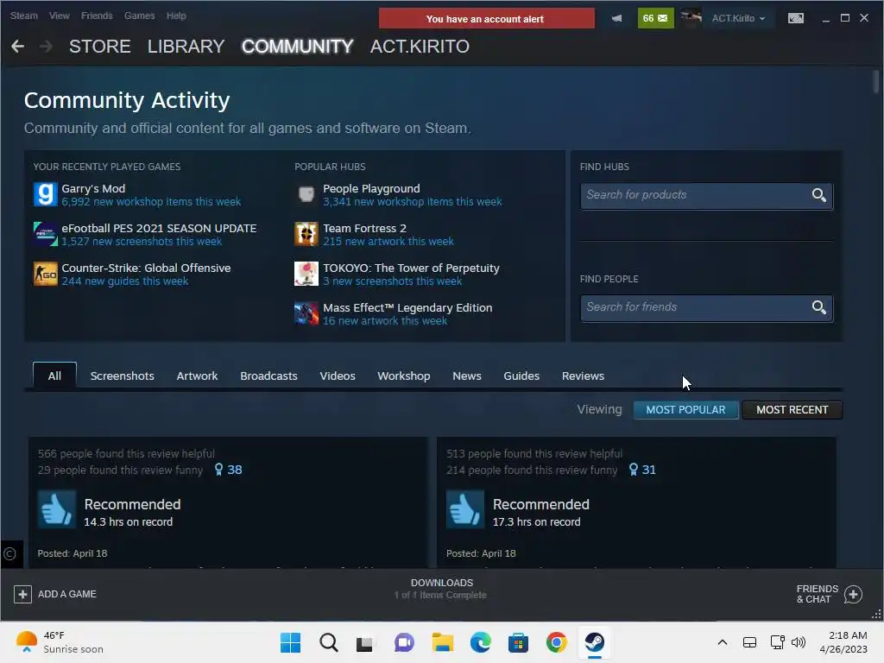884x663 pixels.
Task: Open the announcements megaphone icon
Action: [616, 18]
